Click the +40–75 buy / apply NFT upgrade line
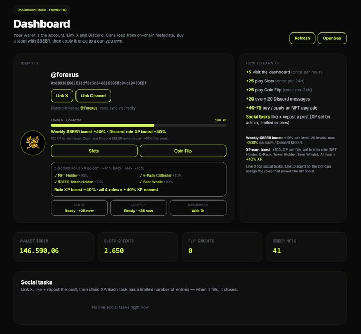 point(282,108)
